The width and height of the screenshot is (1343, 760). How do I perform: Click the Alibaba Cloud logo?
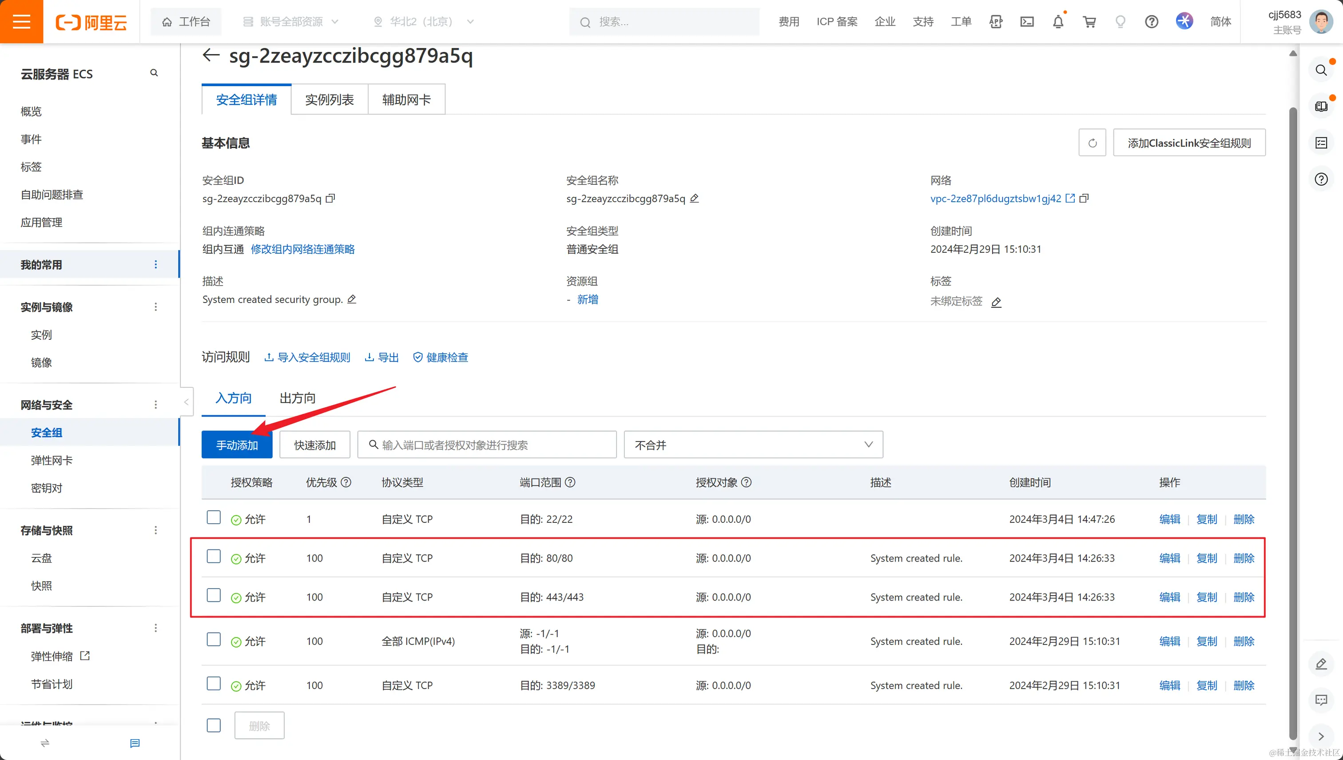pos(91,22)
